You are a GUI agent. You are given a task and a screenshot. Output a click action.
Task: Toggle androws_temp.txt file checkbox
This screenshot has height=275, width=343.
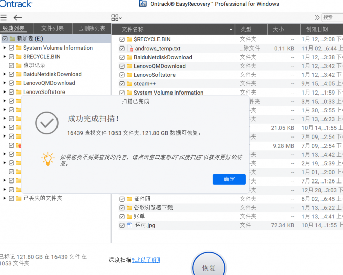click(122, 48)
